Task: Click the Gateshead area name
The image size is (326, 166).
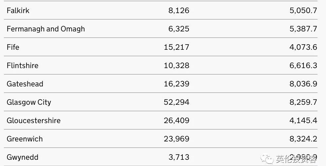Action: click(25, 84)
